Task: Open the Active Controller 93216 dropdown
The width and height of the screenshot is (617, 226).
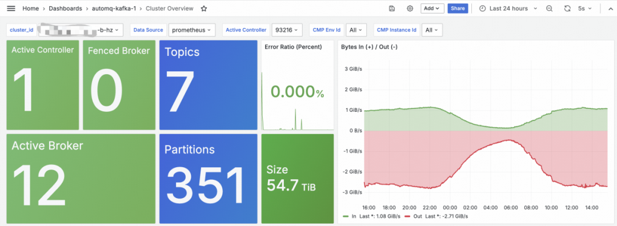Action: [x=287, y=30]
